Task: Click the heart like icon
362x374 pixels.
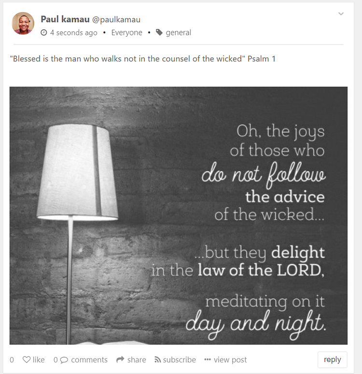Action: click(x=27, y=360)
